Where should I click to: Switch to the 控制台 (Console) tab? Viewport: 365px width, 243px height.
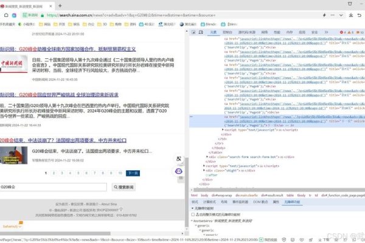(x=227, y=32)
